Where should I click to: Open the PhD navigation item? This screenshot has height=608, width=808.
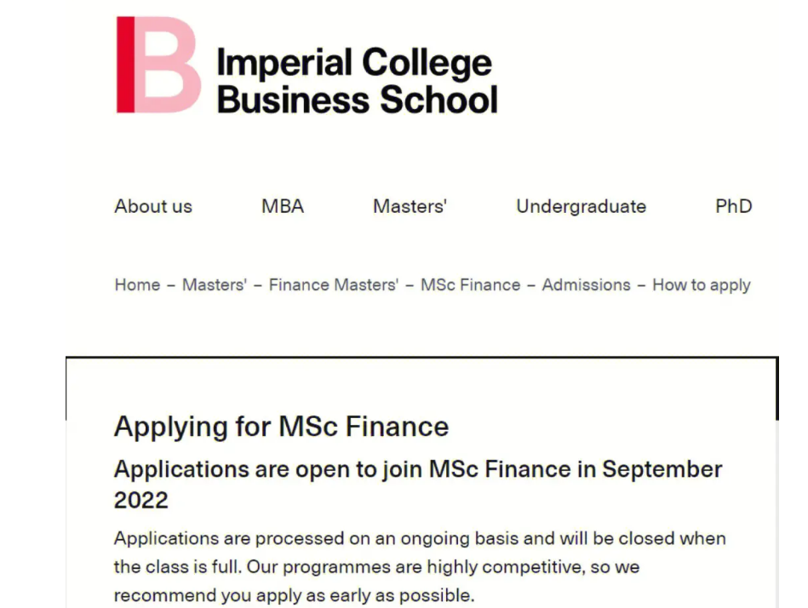click(734, 206)
